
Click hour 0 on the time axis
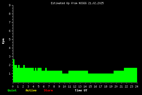[13, 86]
